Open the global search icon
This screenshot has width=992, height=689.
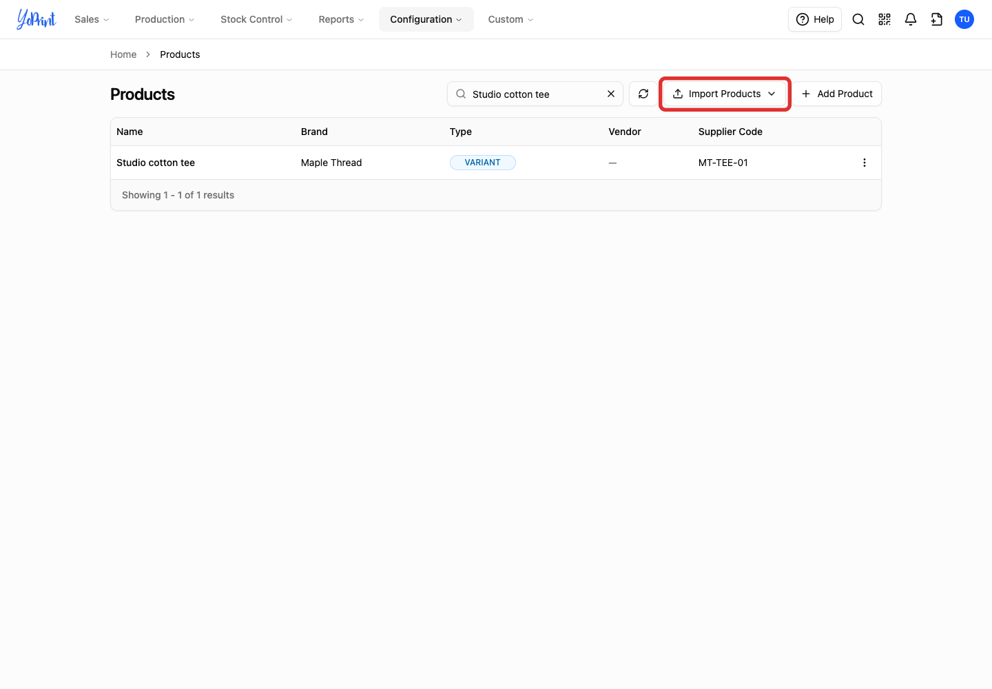point(858,19)
